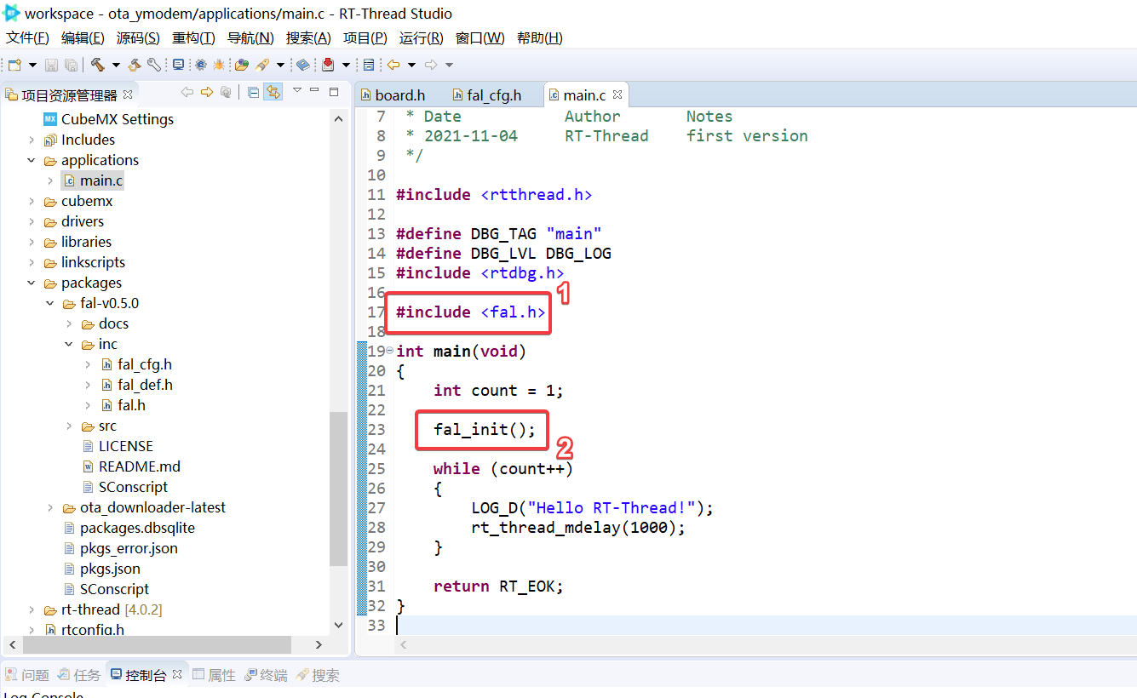Open the dropdown arrow beside the New icon

[32, 65]
